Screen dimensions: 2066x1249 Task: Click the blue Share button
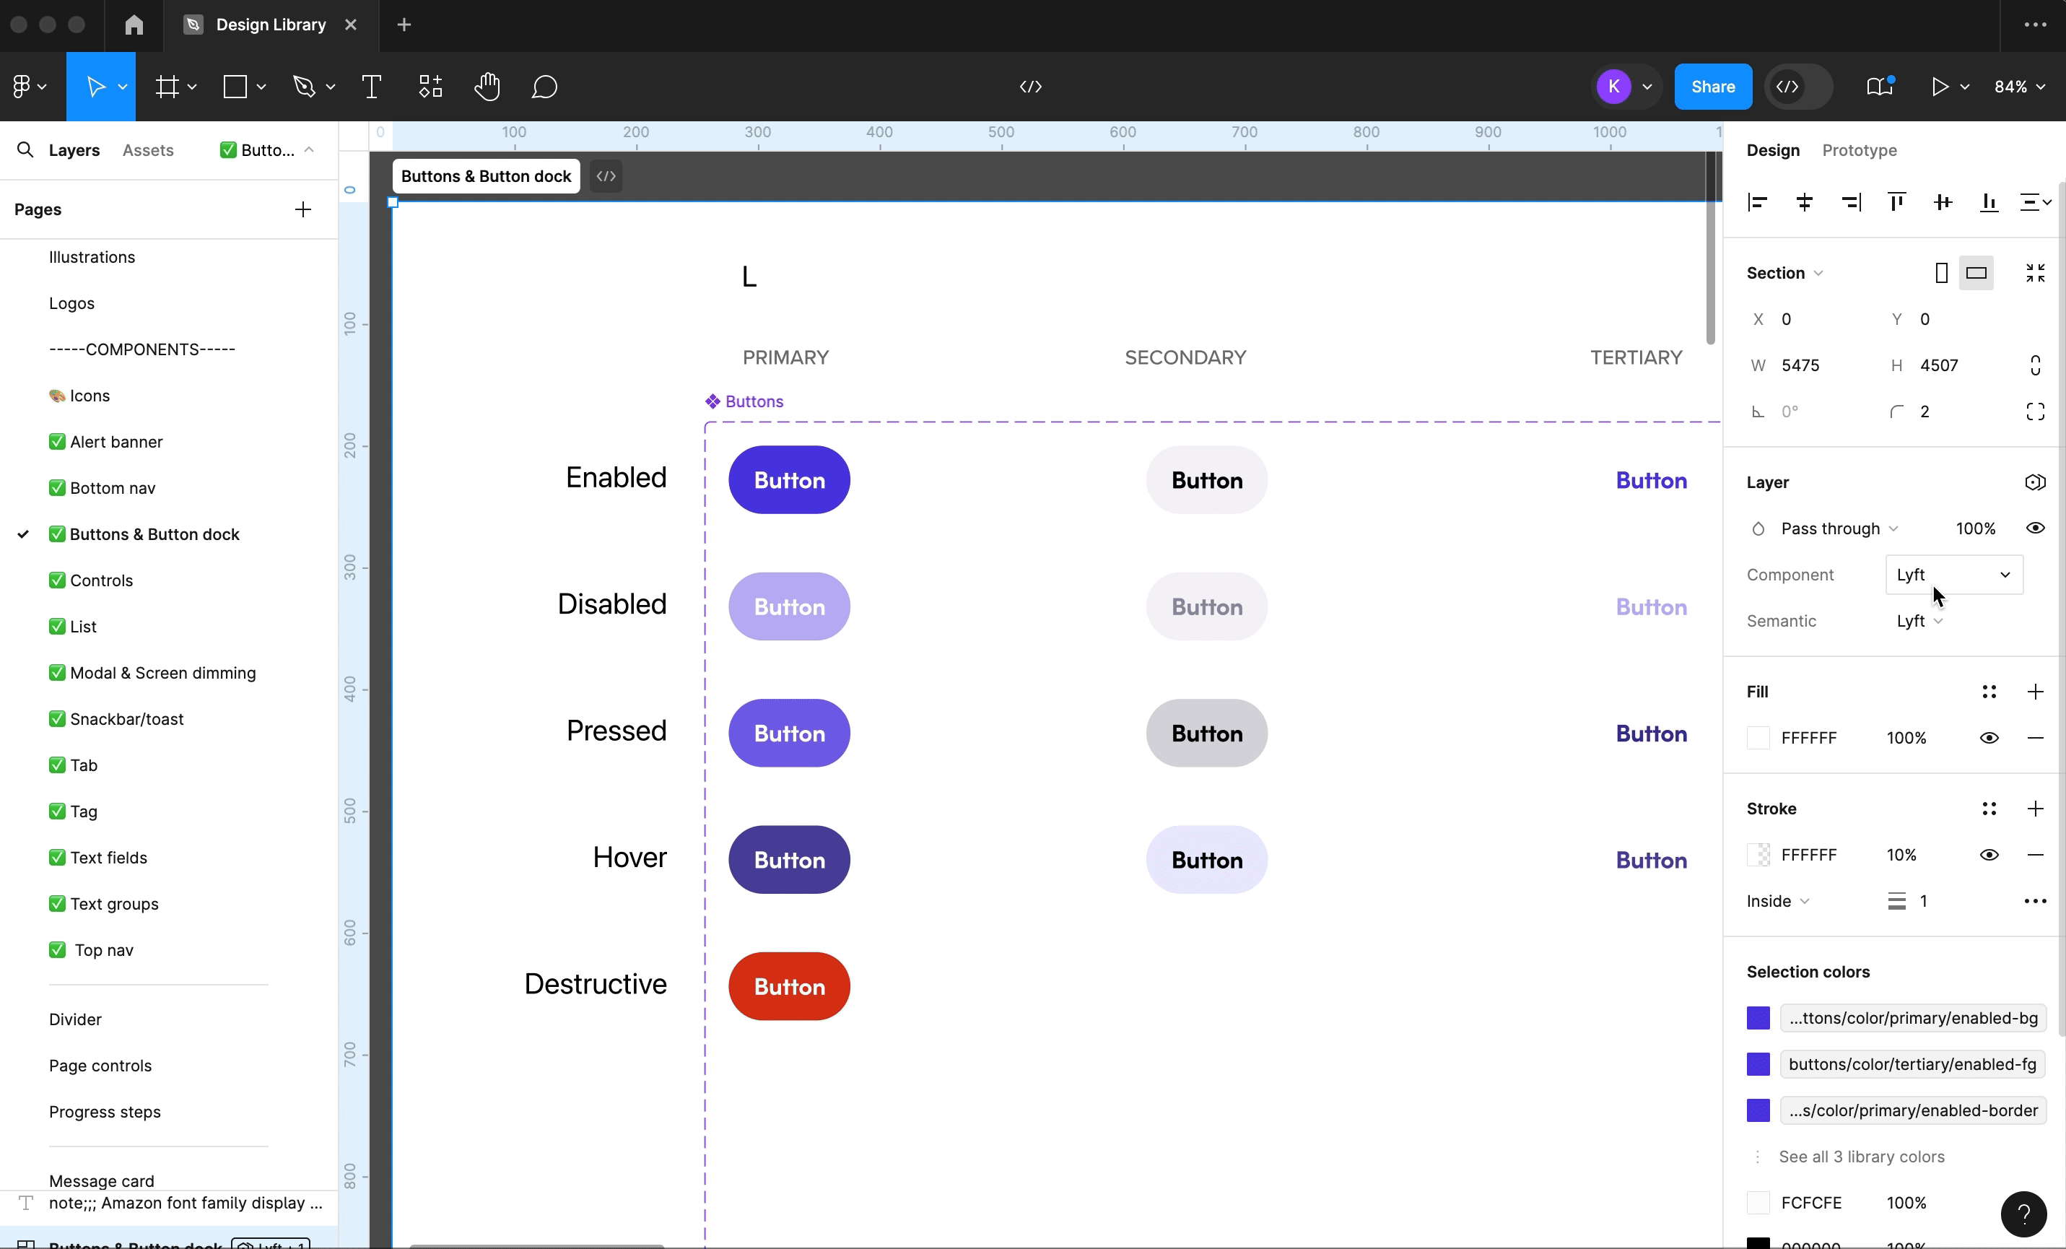coord(1712,87)
